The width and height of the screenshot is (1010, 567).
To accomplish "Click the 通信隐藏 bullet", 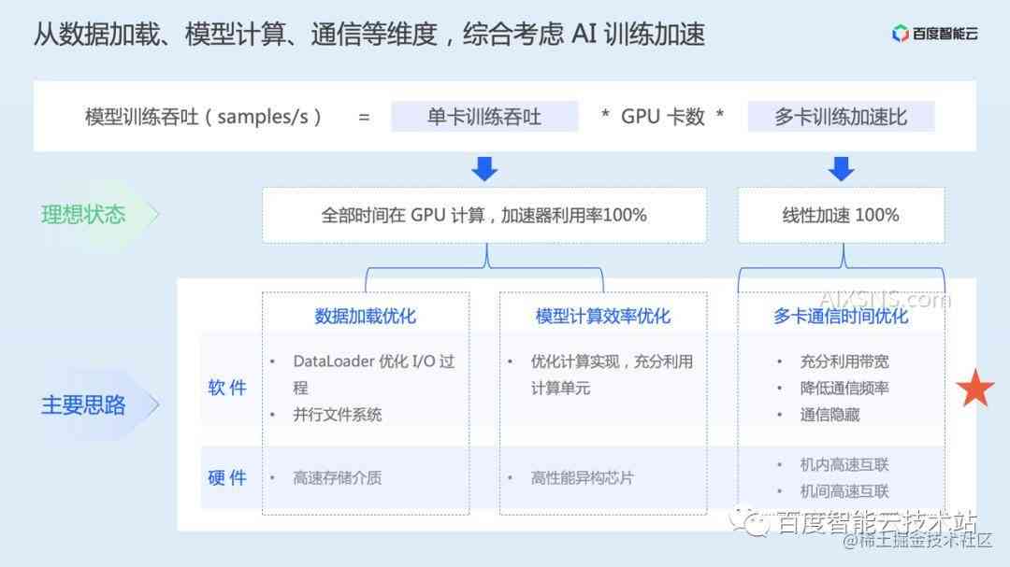I will 830,415.
